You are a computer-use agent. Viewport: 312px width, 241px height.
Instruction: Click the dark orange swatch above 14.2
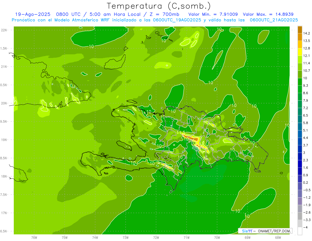(x=300, y=30)
